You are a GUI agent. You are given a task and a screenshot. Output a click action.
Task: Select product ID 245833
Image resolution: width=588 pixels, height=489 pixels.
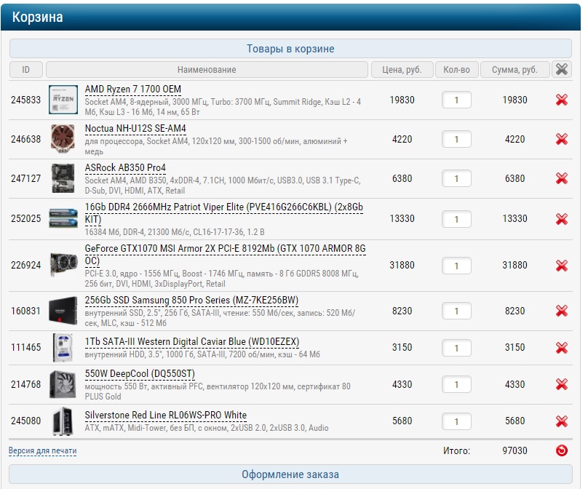[x=26, y=100]
